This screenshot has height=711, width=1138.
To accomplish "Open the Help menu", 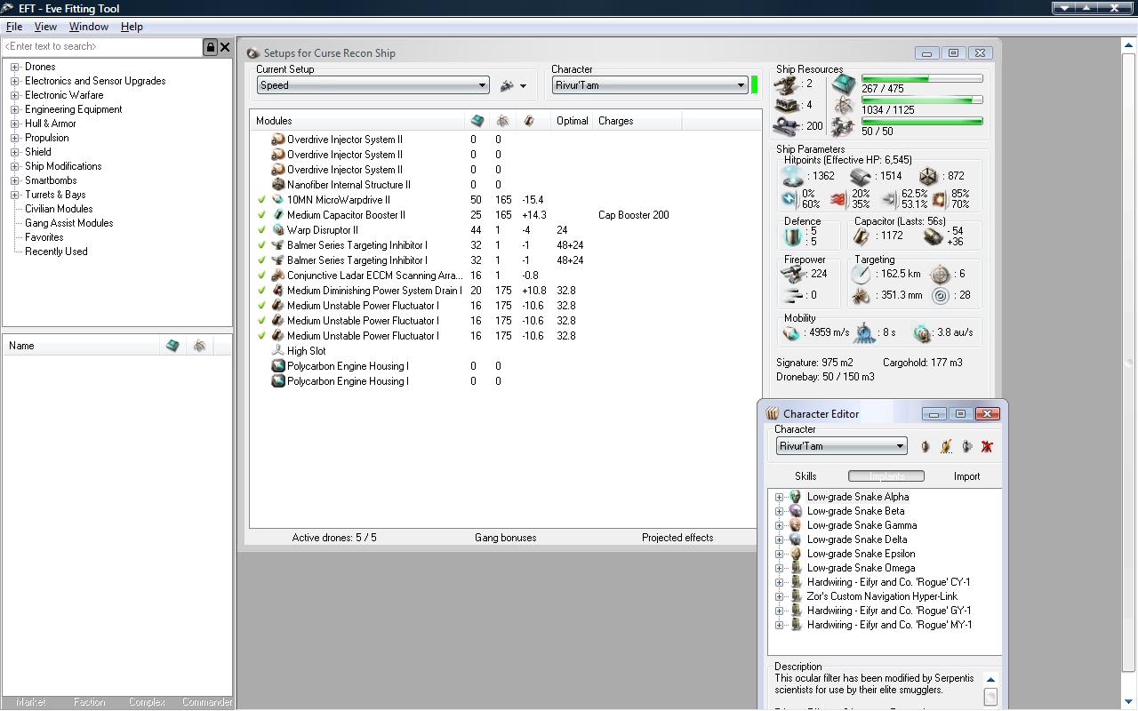I will [x=132, y=27].
